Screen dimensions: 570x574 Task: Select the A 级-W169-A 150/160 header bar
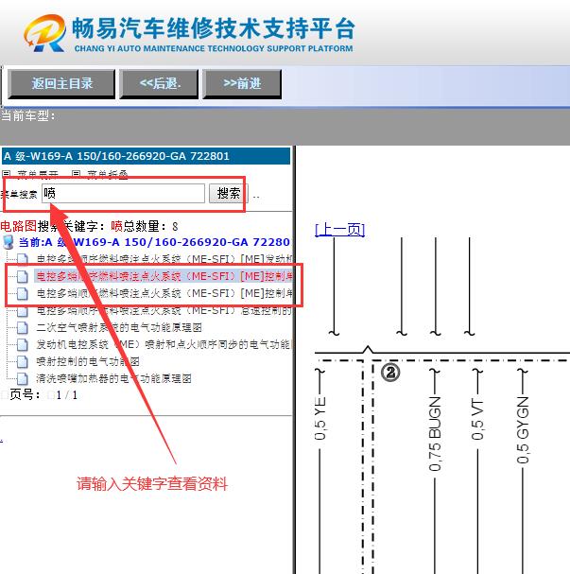[x=146, y=156]
